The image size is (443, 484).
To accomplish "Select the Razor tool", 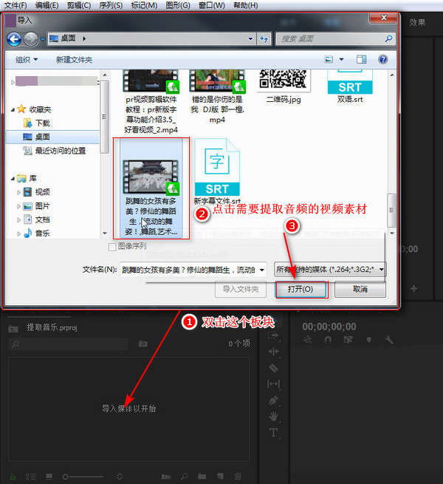I will click(274, 368).
